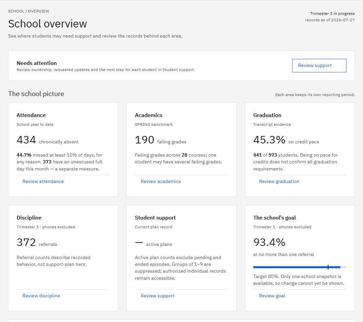Click 'Active plan counts exclude pending' text

click(x=180, y=268)
